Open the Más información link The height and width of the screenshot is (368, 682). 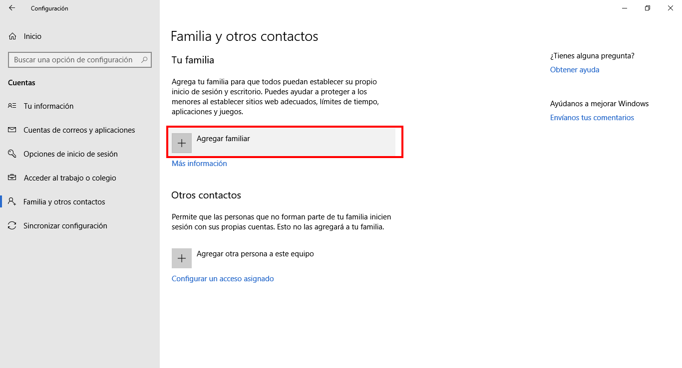[199, 164]
